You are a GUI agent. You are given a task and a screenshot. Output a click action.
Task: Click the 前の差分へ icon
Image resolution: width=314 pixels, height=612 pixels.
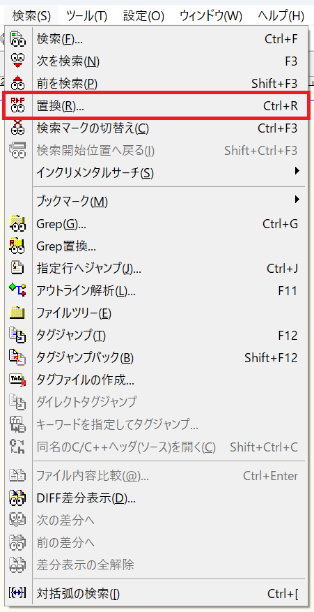[x=17, y=542]
